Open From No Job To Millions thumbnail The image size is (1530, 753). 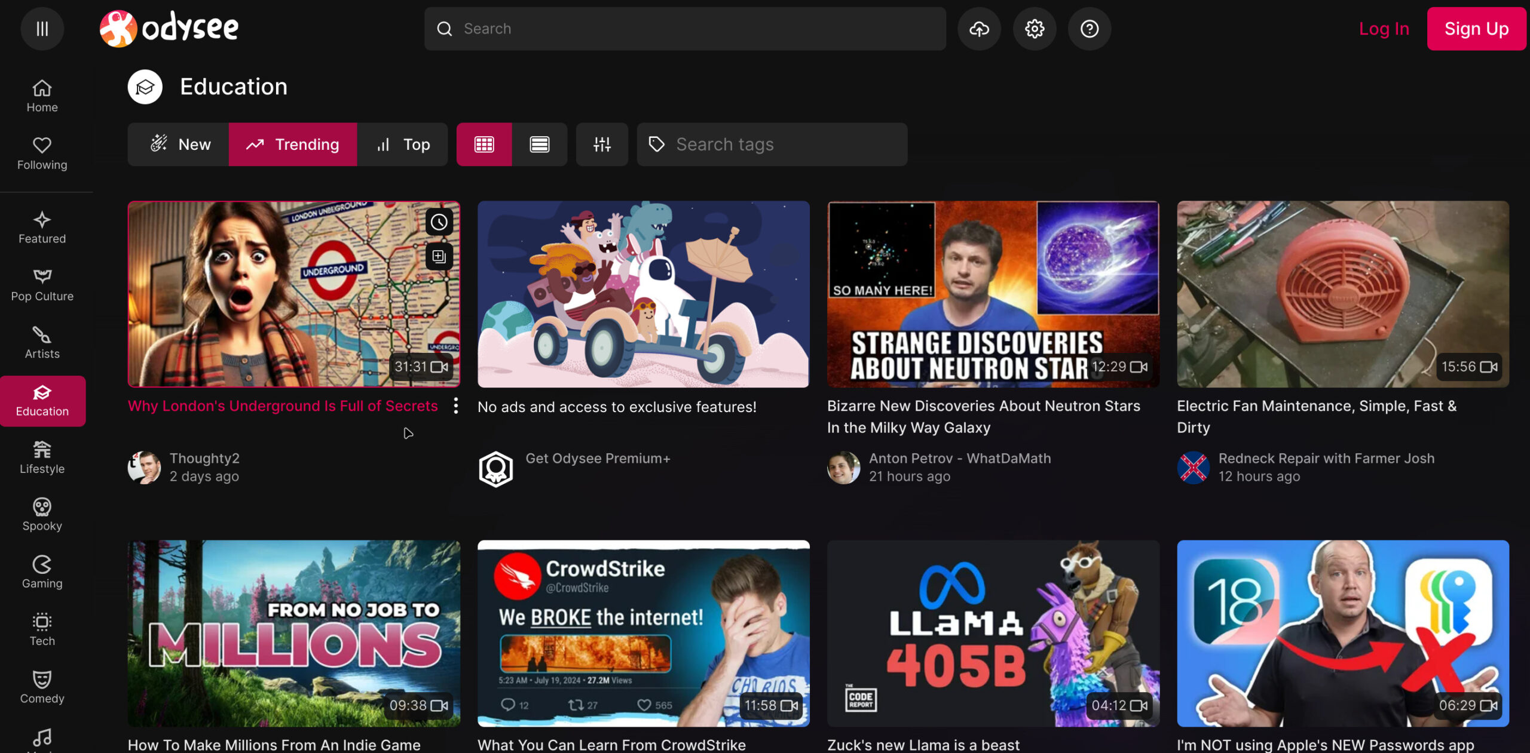(x=293, y=634)
